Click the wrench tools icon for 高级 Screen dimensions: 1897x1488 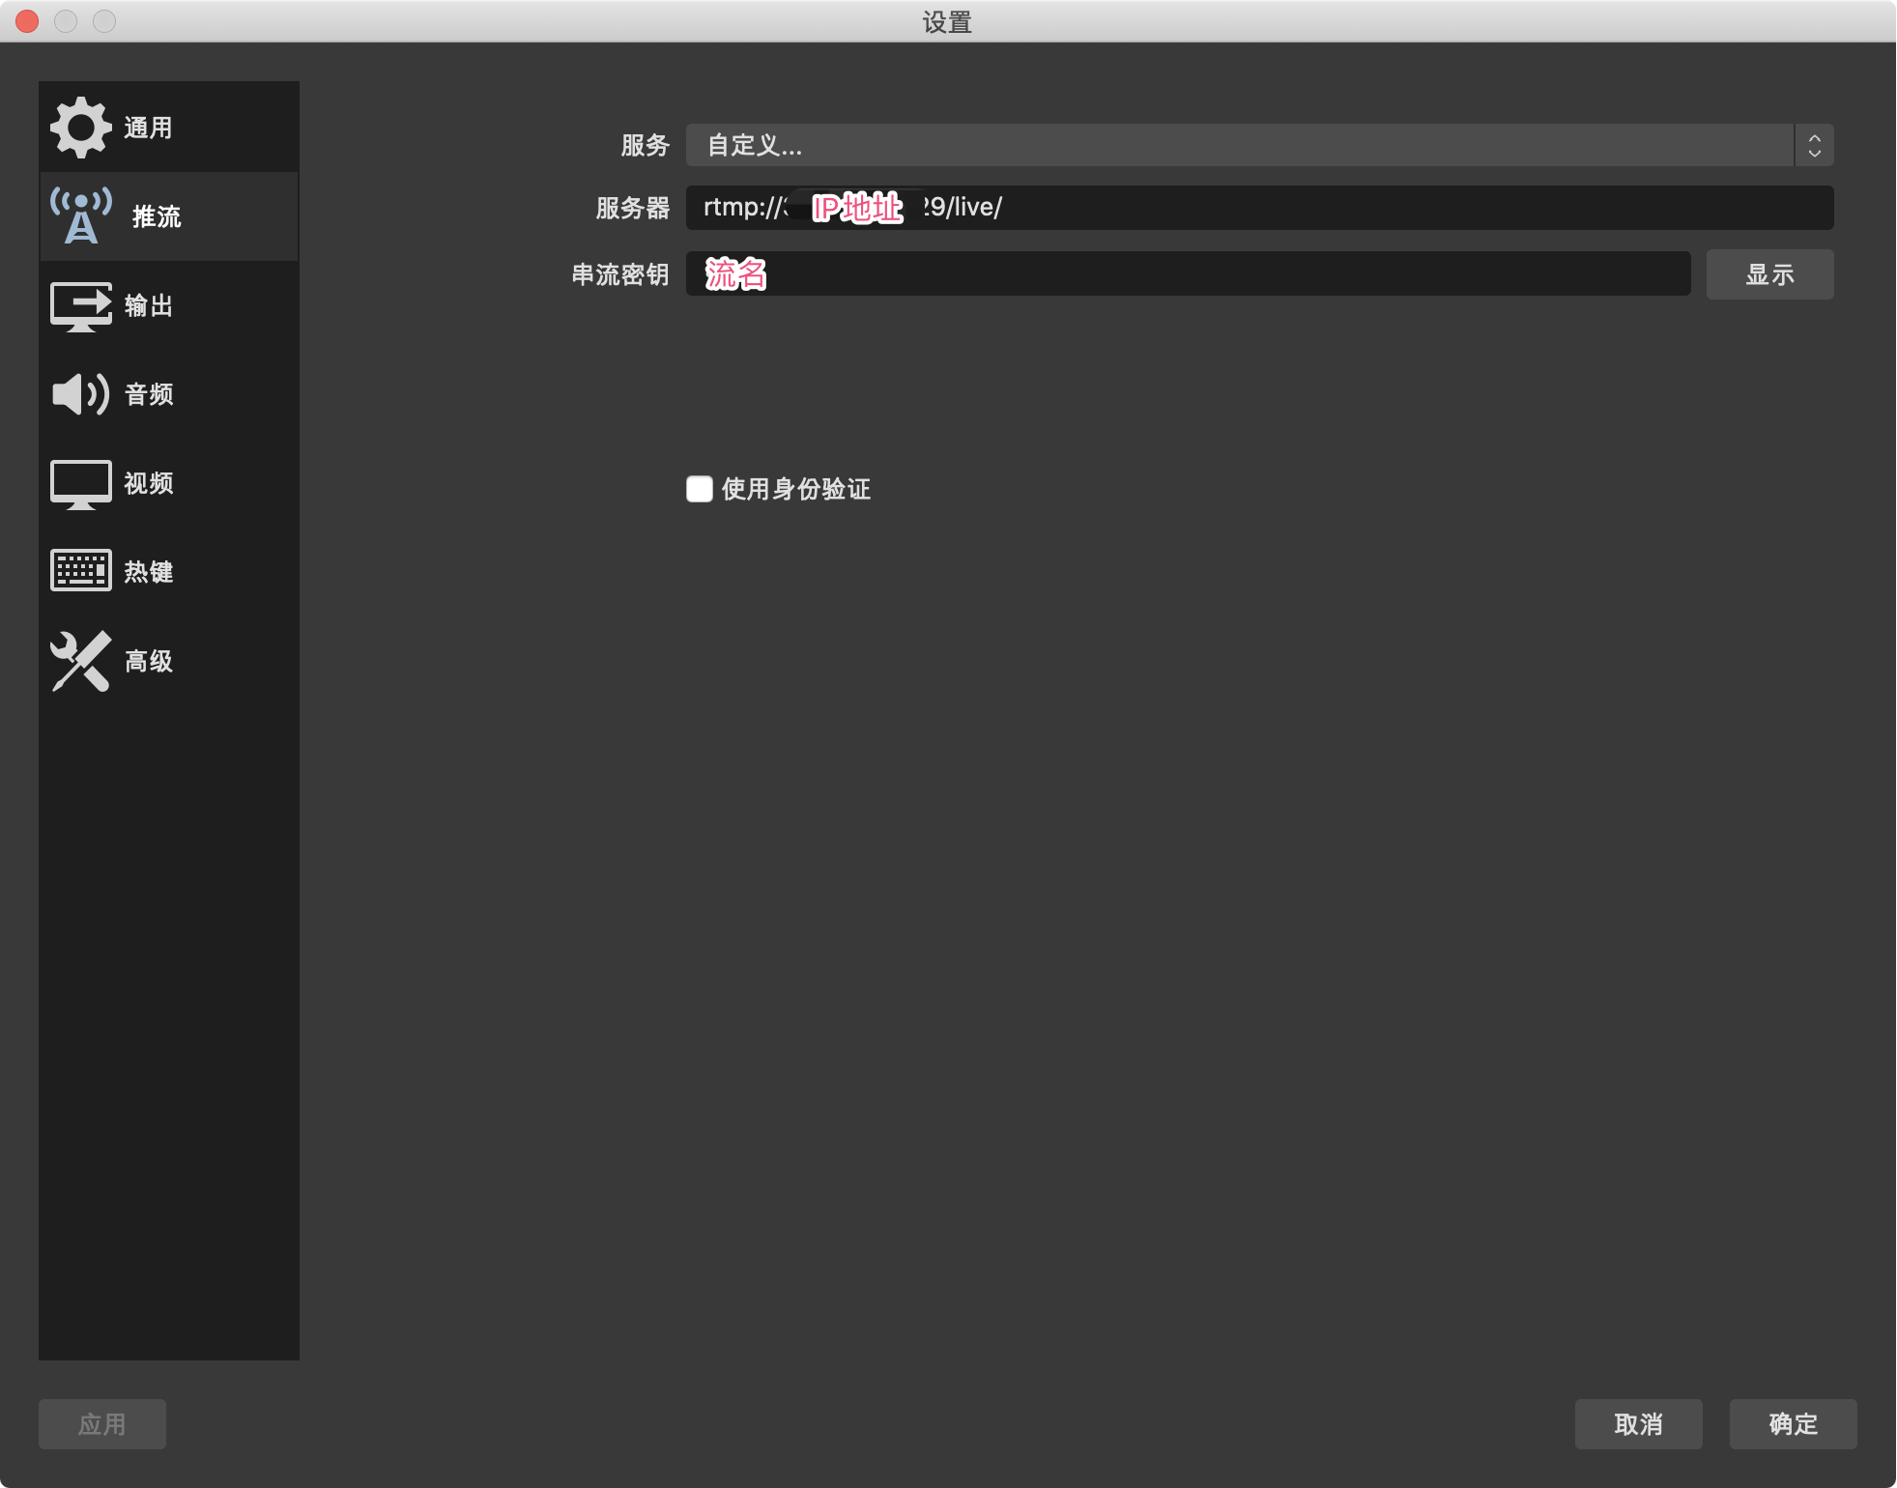(80, 661)
